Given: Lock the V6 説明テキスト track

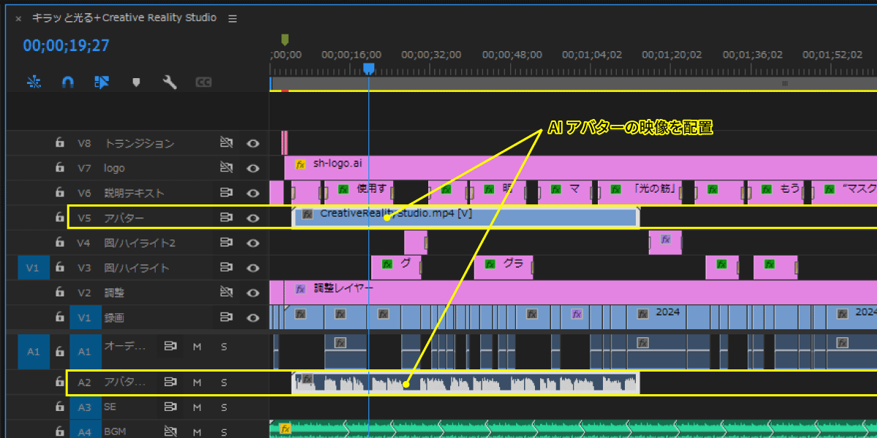Looking at the screenshot, I should coord(60,193).
